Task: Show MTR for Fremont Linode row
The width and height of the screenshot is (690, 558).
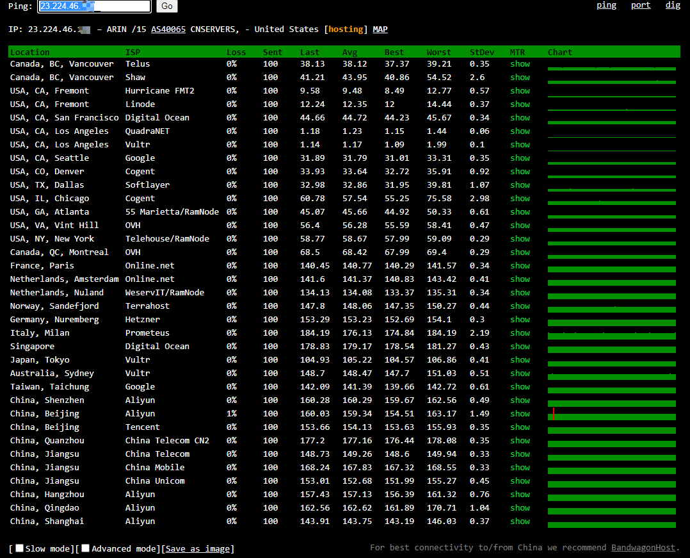Action: tap(520, 104)
